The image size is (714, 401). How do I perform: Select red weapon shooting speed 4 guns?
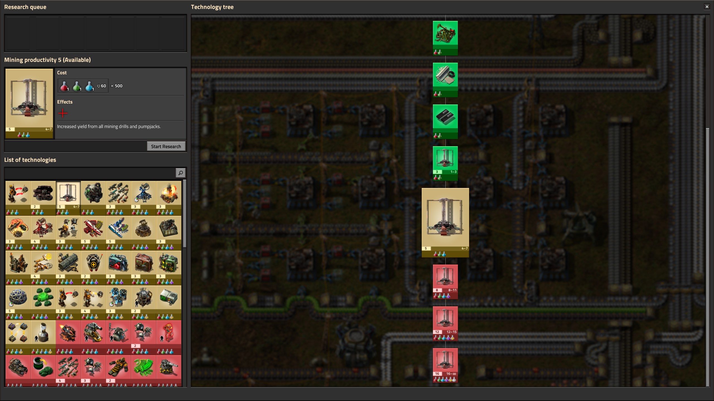point(68,371)
